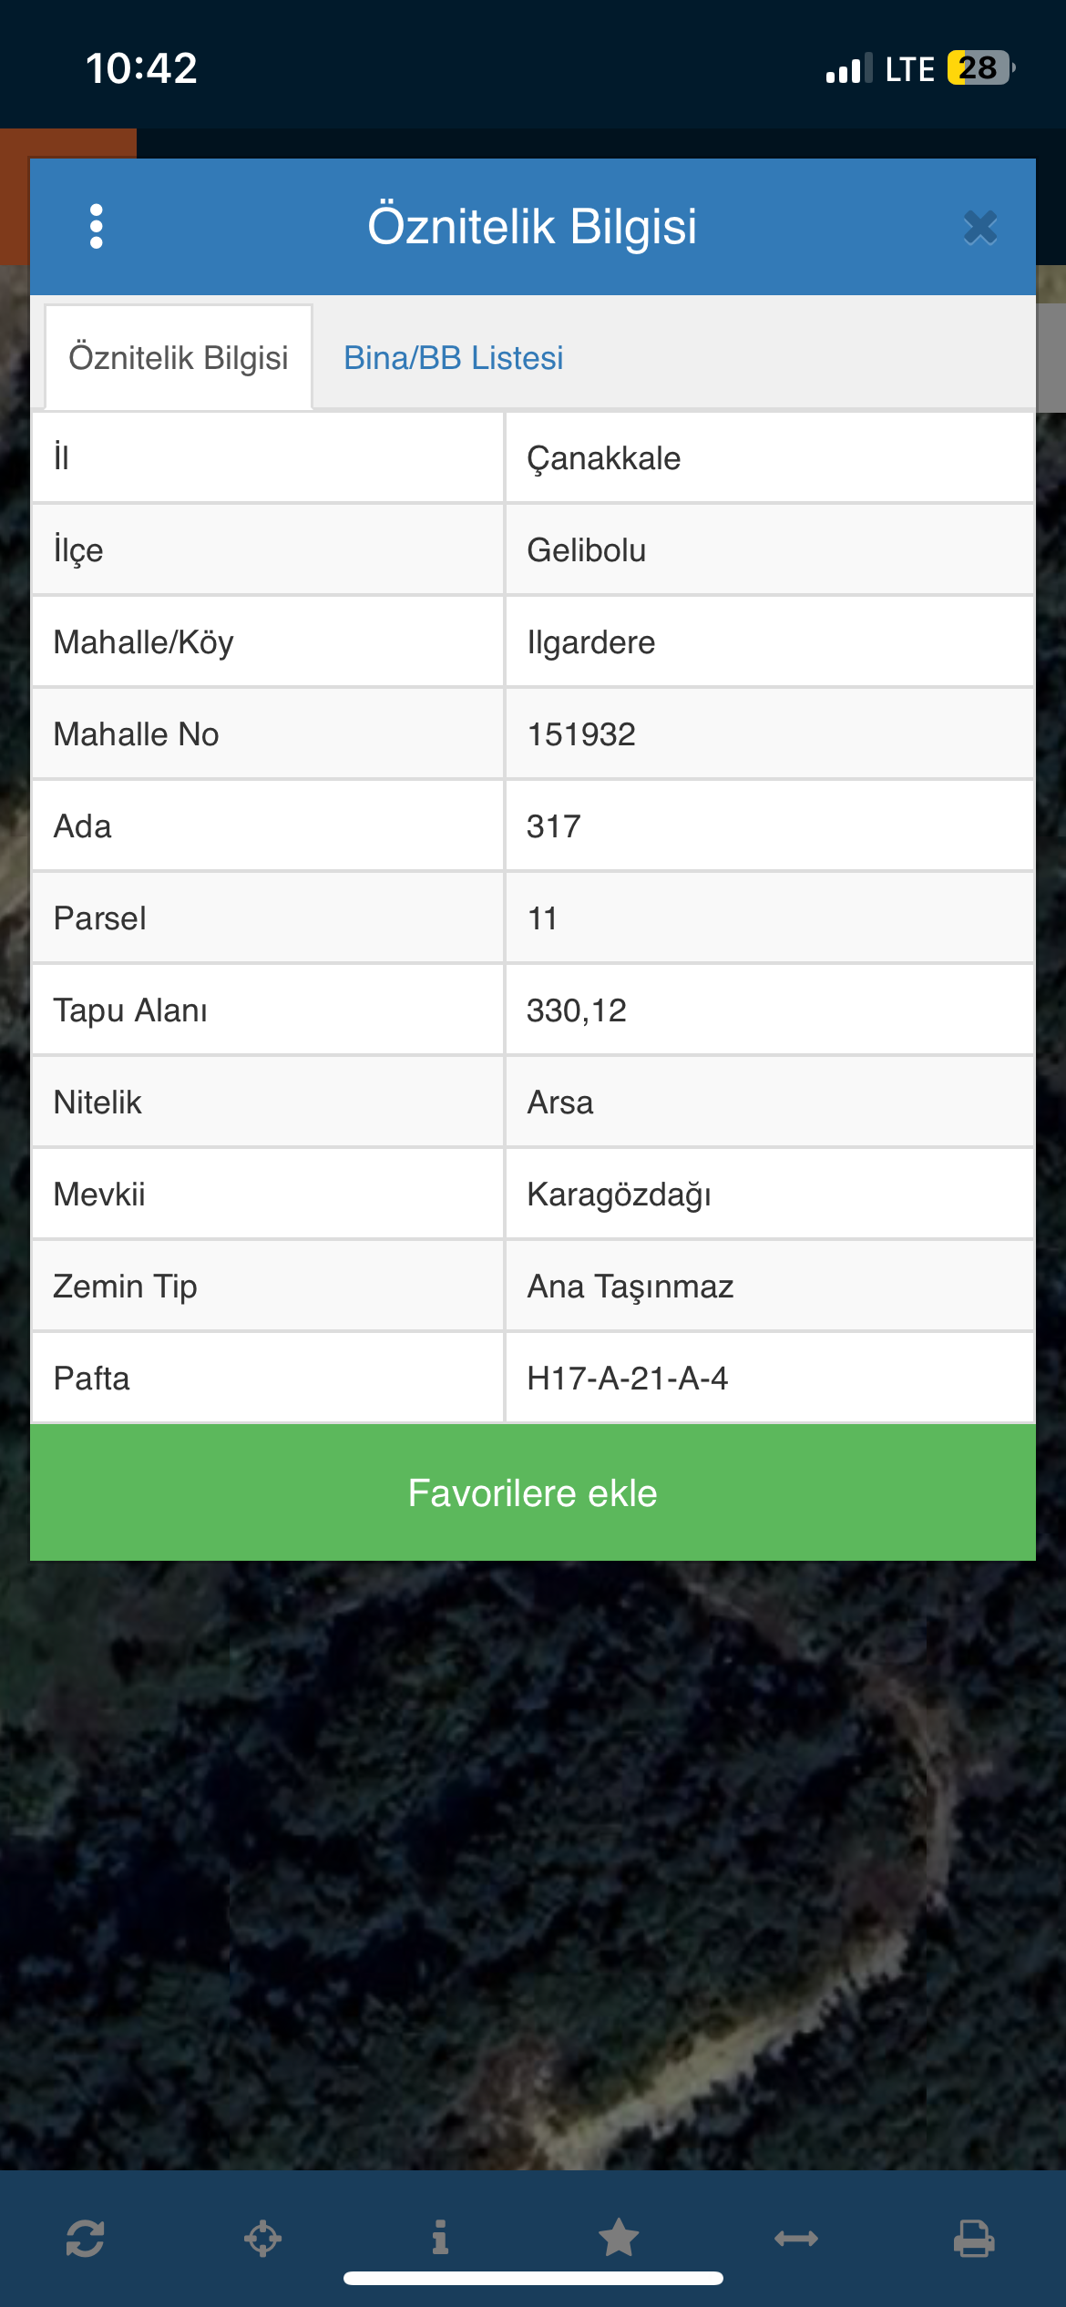Tap the Karagözdağı Mevkii value
This screenshot has height=2307, width=1066.
[619, 1195]
